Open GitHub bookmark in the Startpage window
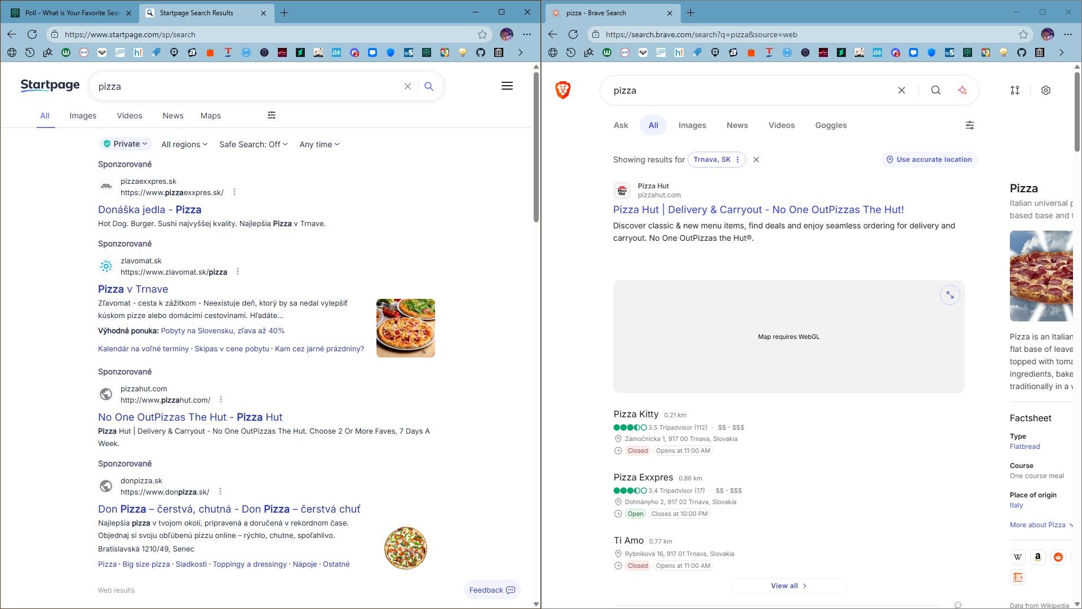 (x=481, y=52)
